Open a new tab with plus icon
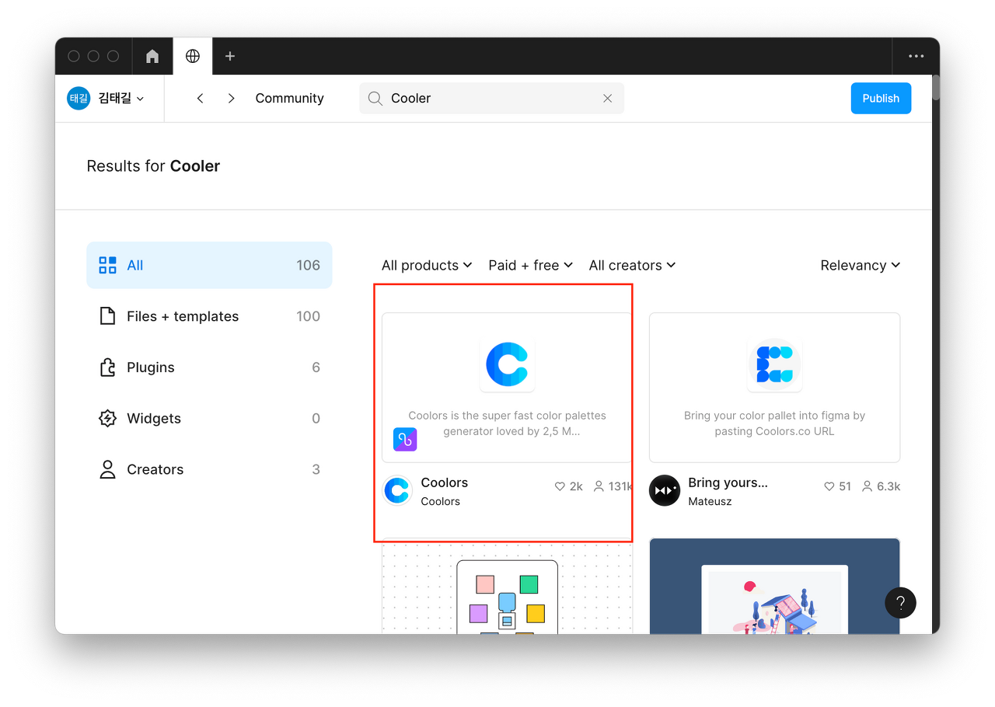Viewport: 995px width, 707px height. [x=230, y=56]
